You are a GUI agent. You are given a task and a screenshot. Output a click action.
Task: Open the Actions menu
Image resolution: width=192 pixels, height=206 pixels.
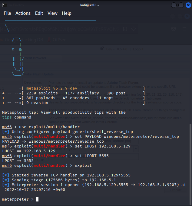pyautogui.click(x=23, y=13)
